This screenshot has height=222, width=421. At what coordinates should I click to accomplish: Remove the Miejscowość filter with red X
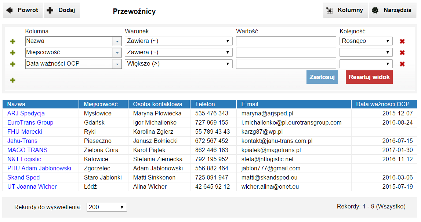[x=402, y=53]
